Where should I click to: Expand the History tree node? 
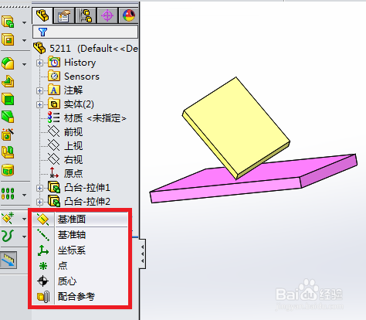(39, 63)
